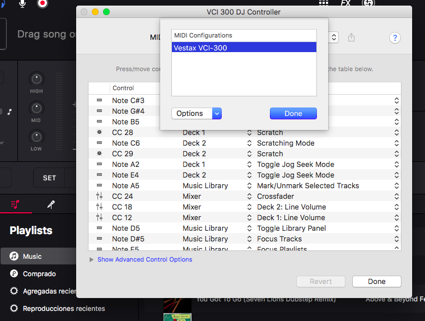The width and height of the screenshot is (425, 321).
Task: Click the share/export icon next to stepper
Action: pos(351,37)
